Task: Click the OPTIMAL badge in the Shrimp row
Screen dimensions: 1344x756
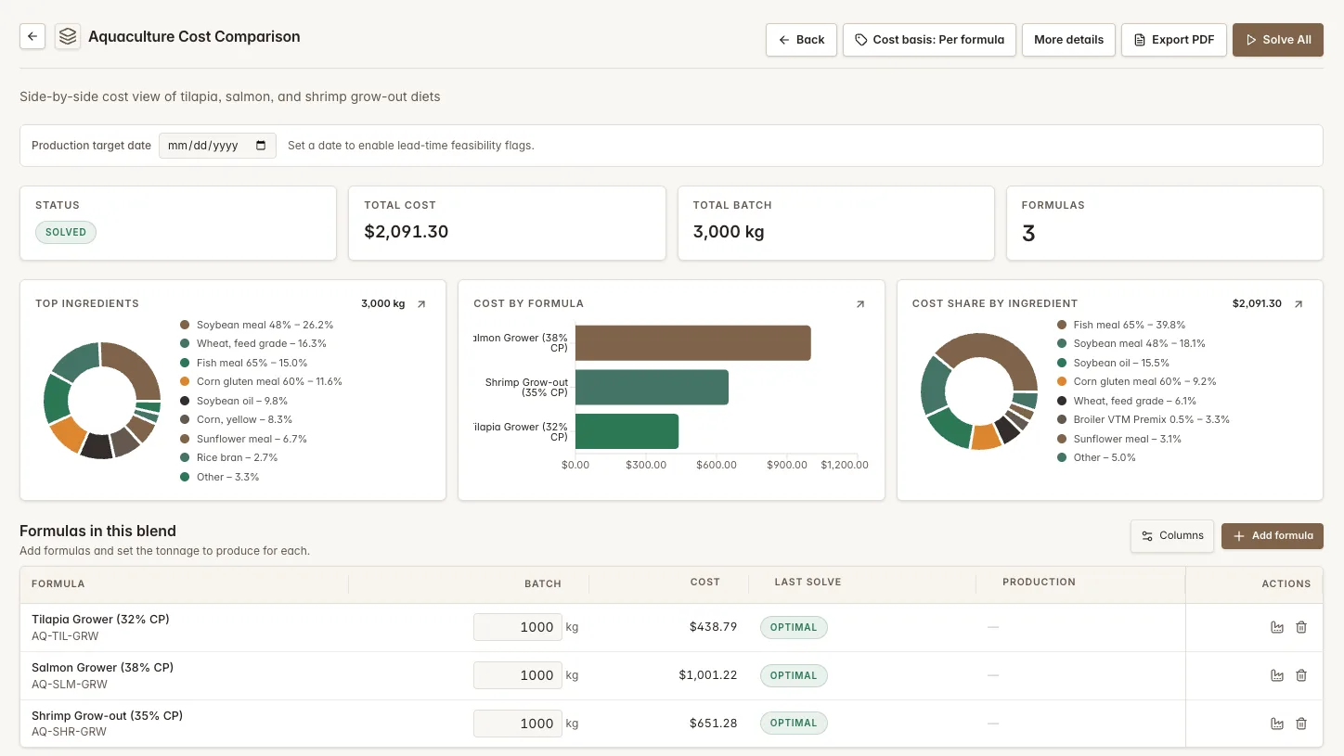Action: coord(794,723)
